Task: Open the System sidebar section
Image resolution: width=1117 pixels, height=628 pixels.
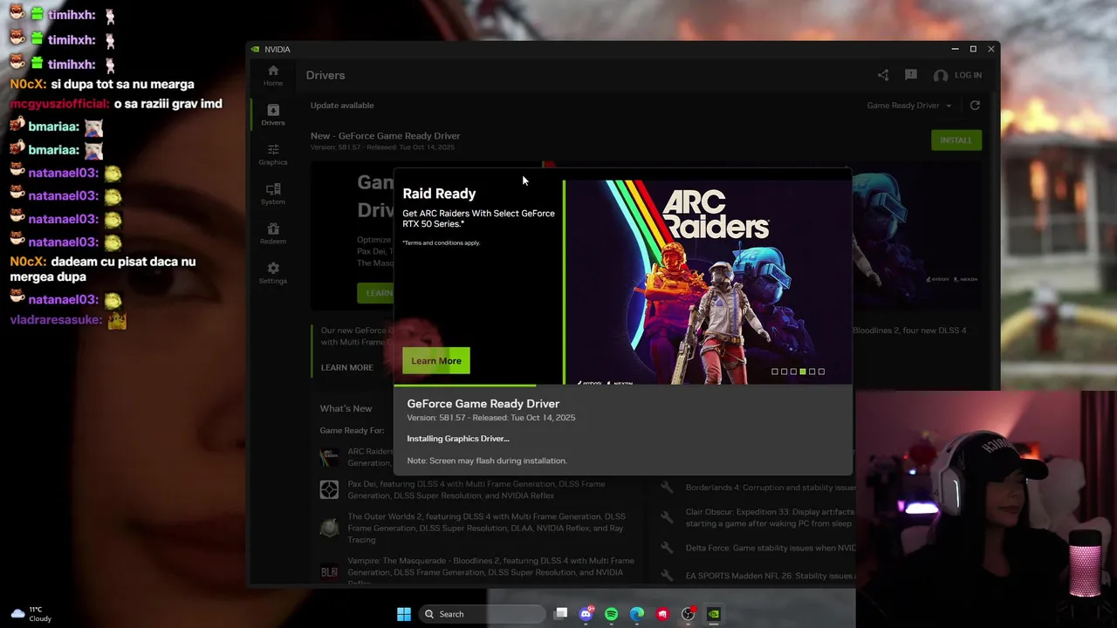Action: (x=273, y=194)
